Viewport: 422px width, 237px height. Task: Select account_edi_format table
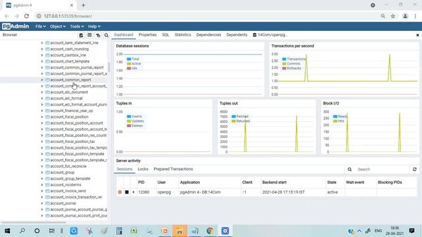click(66, 98)
